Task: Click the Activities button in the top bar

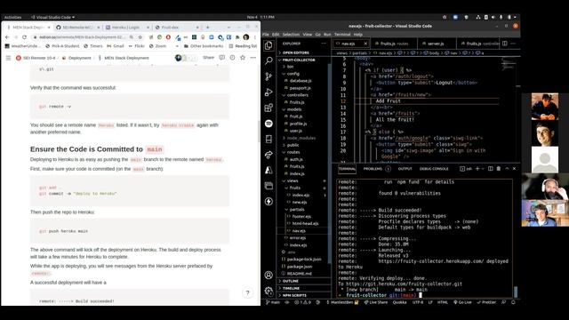Action: tap(12, 17)
